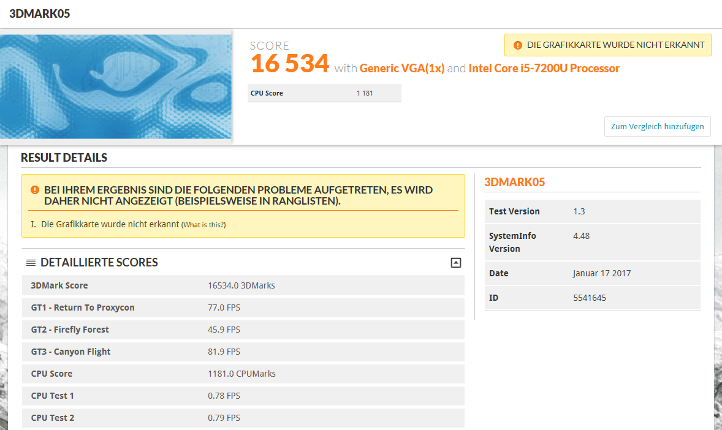
Task: Select the result ID 5541645
Action: (x=590, y=298)
